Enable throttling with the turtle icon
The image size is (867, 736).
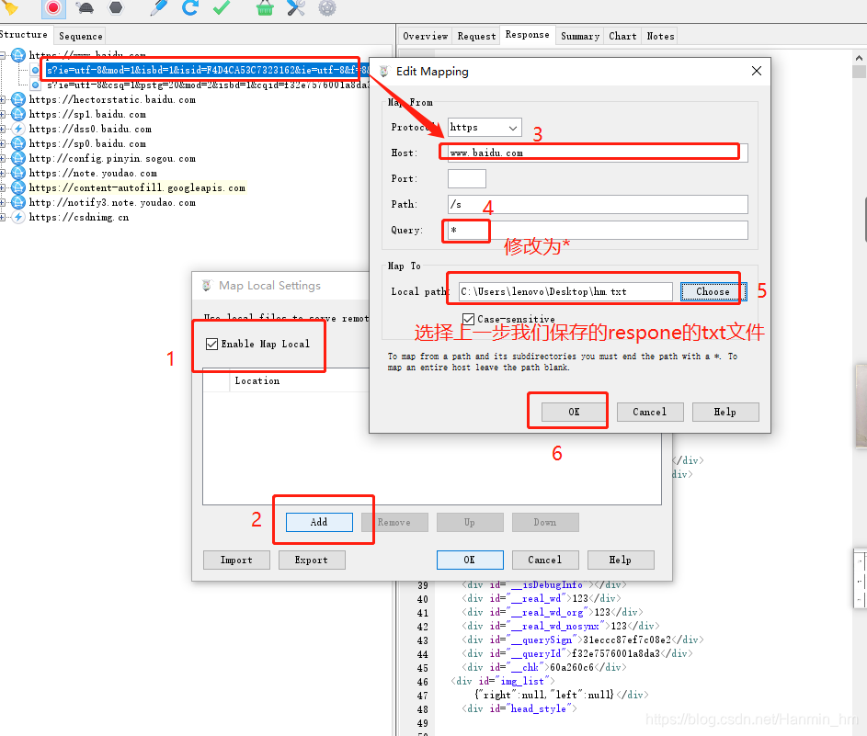[x=85, y=7]
